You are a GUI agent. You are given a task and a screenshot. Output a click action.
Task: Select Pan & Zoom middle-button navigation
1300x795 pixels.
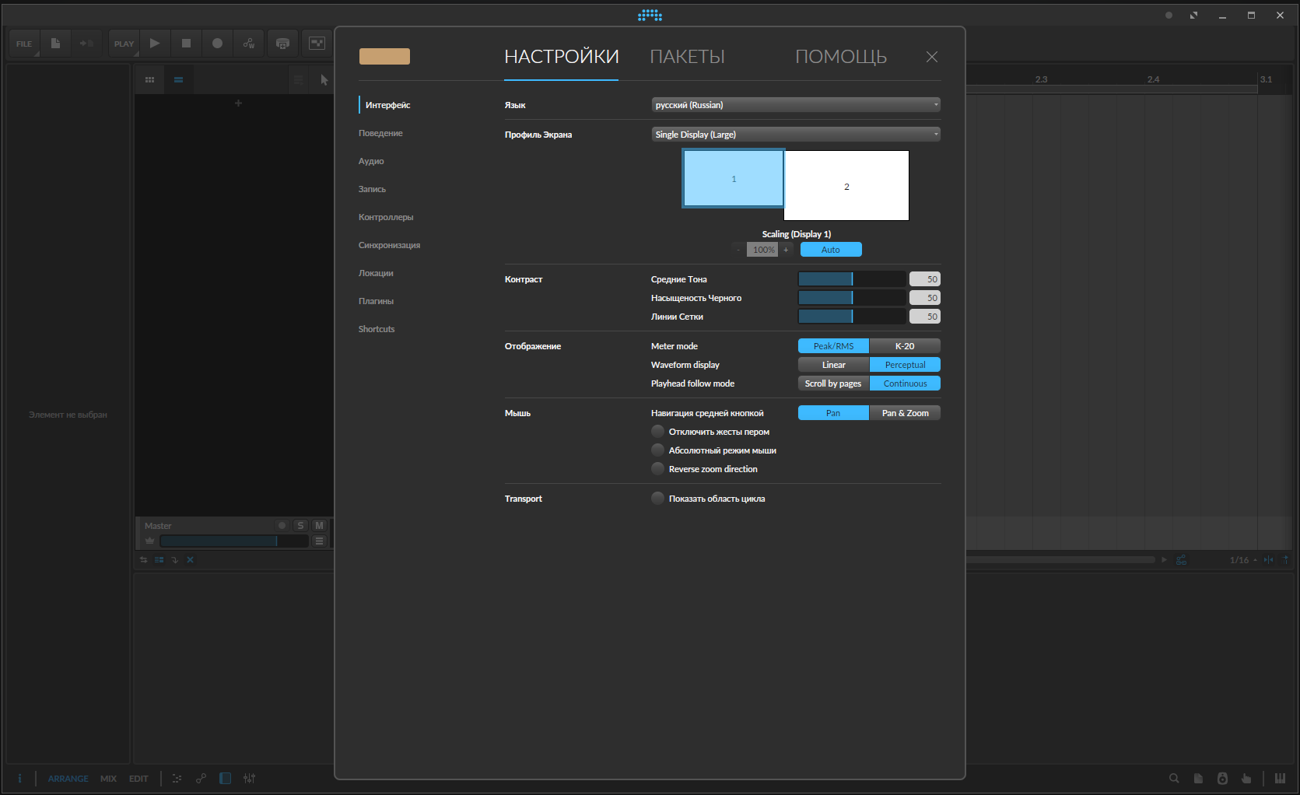coord(904,413)
